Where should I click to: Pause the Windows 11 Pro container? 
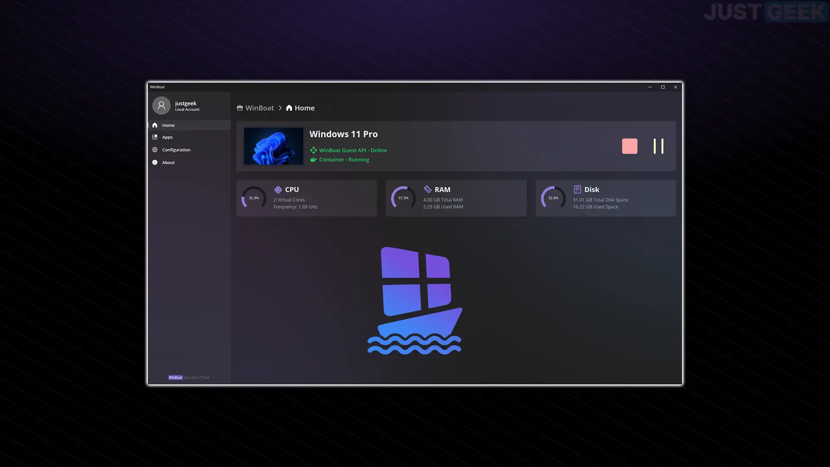coord(658,146)
